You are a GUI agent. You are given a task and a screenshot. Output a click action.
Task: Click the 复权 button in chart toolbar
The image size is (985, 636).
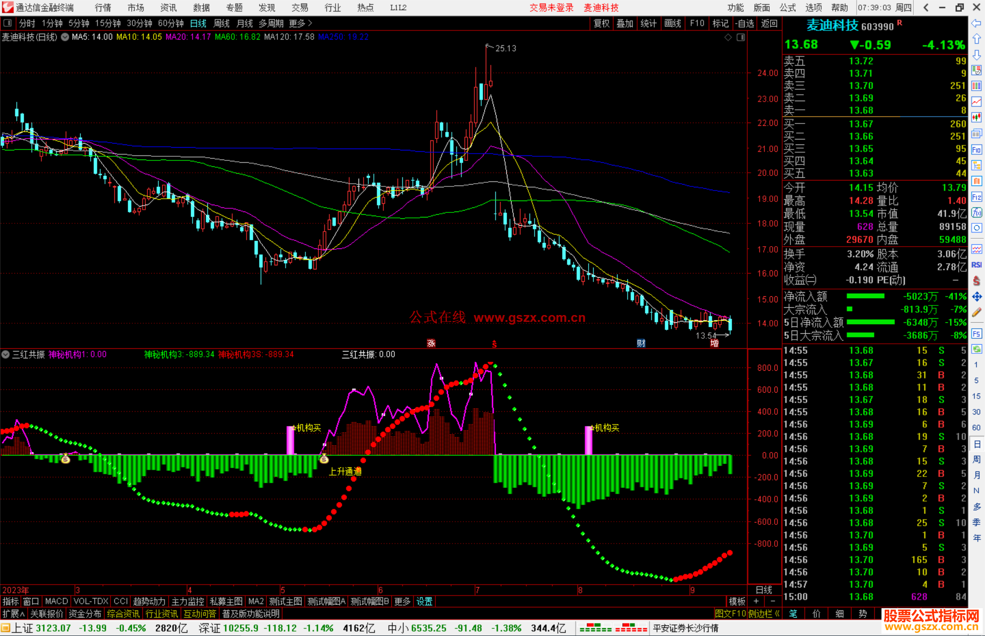(601, 23)
